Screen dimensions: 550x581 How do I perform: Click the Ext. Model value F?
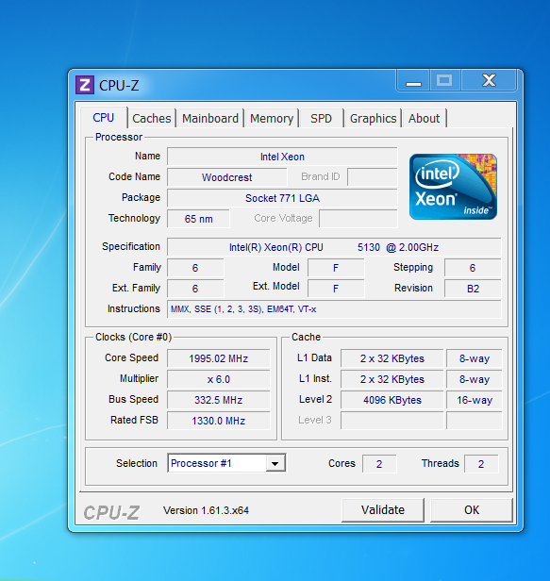(336, 289)
